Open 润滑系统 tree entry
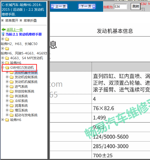The height and width of the screenshot is (160, 150). 21,105
